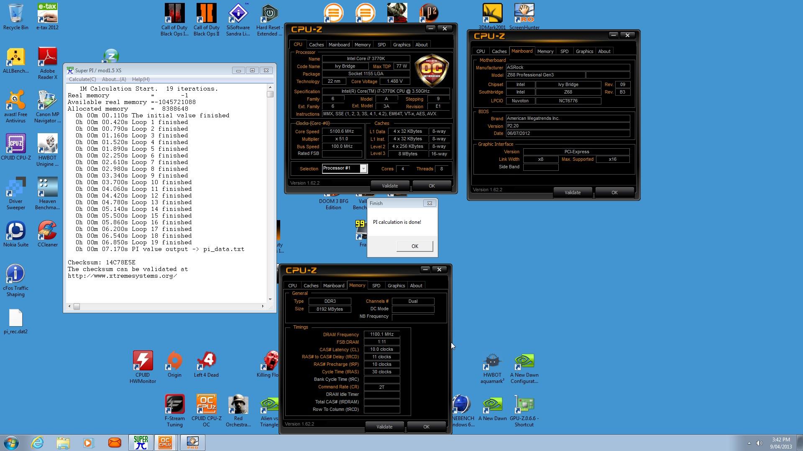The image size is (803, 451).
Task: Click the Z68 Professional Gen3 model field
Action: click(545, 75)
